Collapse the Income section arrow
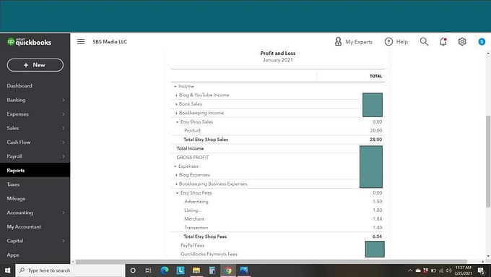Image resolution: width=491 pixels, height=277 pixels. pyautogui.click(x=175, y=86)
